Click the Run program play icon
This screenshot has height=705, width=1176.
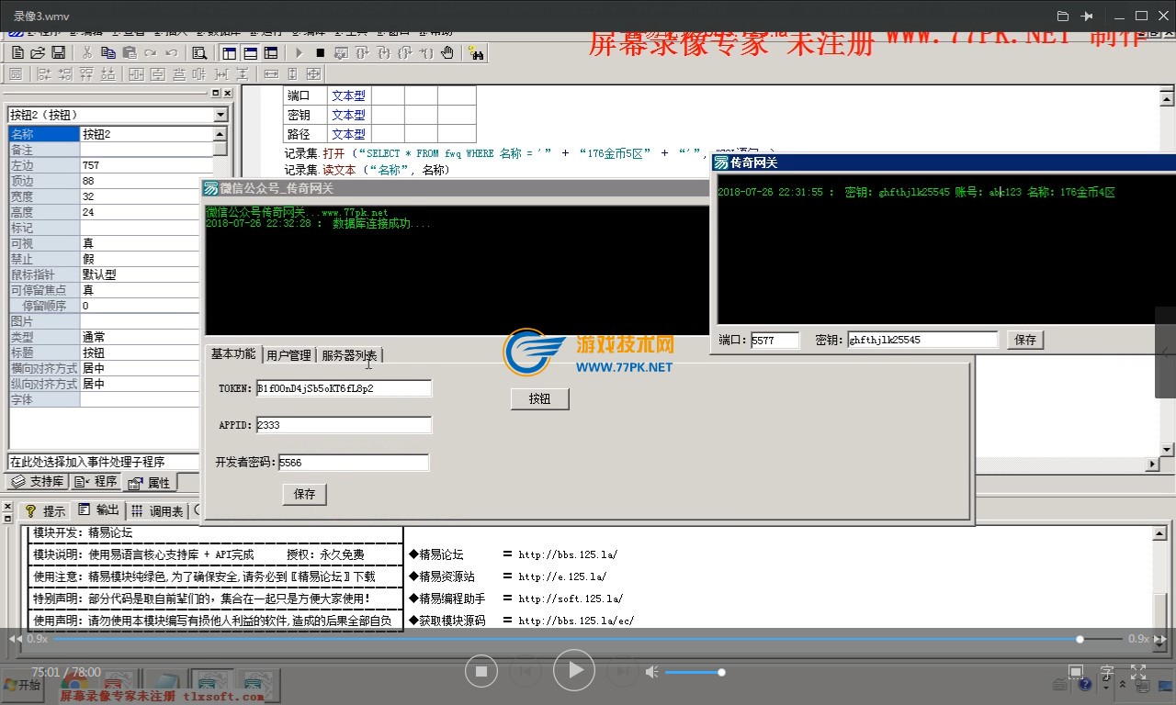[299, 53]
